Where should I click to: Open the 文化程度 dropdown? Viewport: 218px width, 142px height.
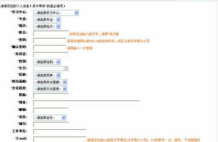pyautogui.click(x=50, y=89)
